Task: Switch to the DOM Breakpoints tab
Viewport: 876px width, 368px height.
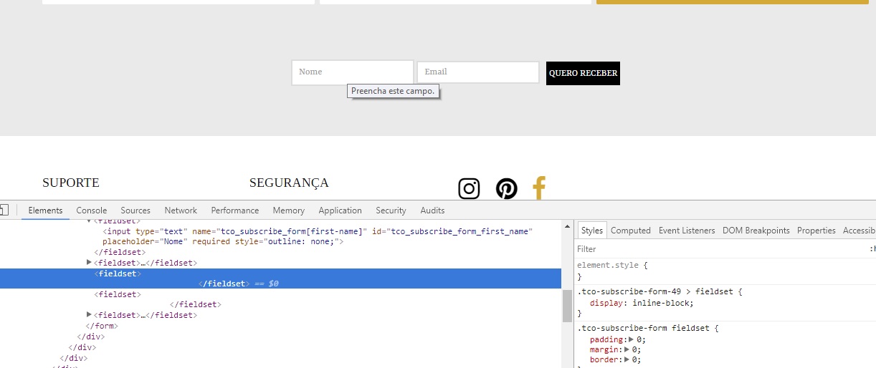Action: click(x=756, y=231)
